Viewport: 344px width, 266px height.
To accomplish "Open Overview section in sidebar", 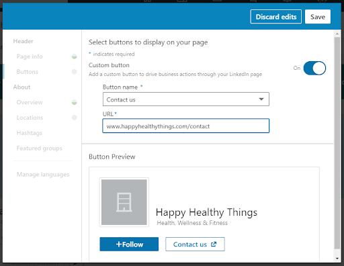I will point(30,102).
